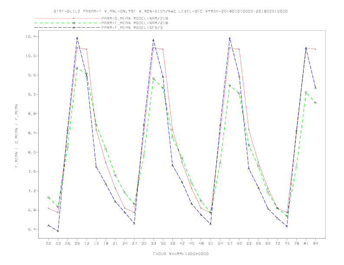The height and width of the screenshot is (265, 344).
Task: Click x-axis tick label 33
Action: point(153,243)
